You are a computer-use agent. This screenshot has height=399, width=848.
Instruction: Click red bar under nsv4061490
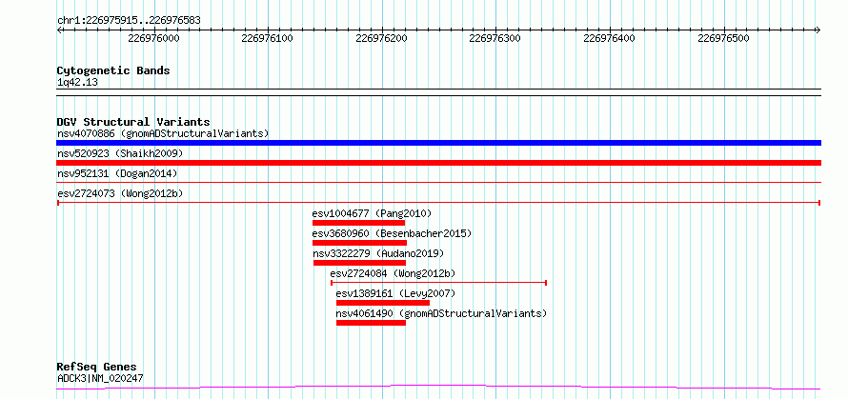(371, 323)
